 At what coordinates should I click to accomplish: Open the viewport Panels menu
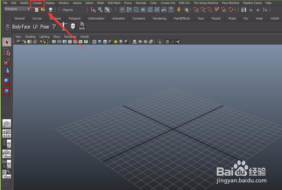84,37
